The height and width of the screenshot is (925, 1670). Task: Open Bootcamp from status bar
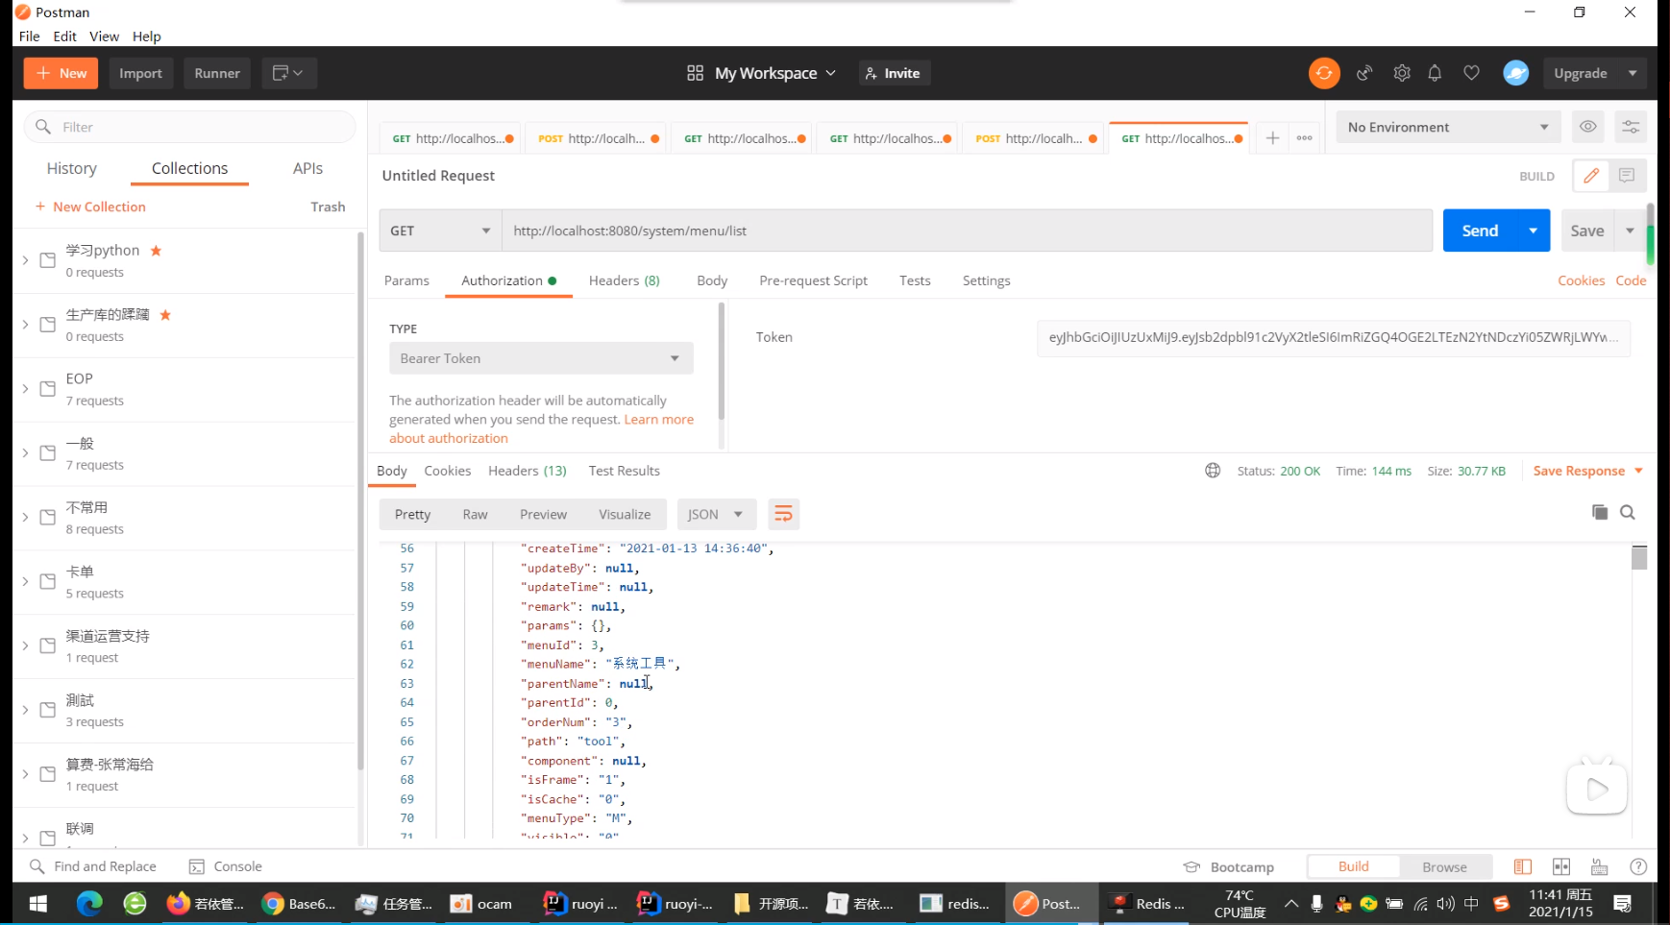(1229, 866)
